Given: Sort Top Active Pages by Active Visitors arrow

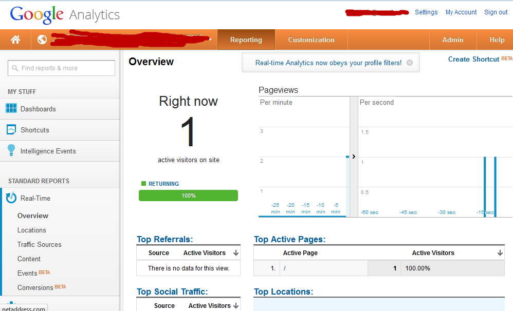Looking at the screenshot, I should pos(500,253).
